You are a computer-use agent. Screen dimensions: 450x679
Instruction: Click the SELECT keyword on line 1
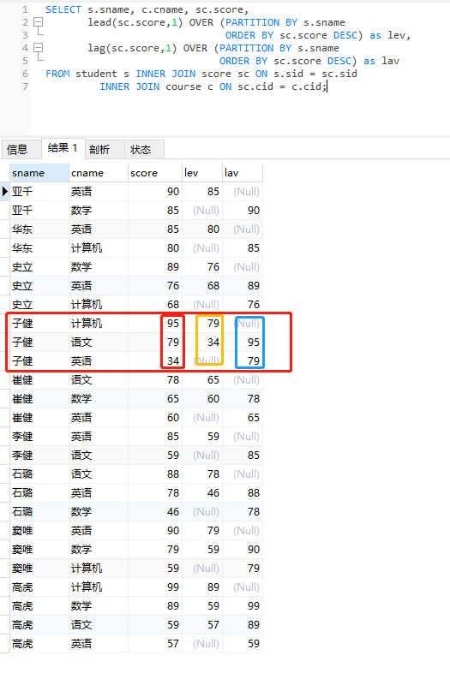[63, 9]
